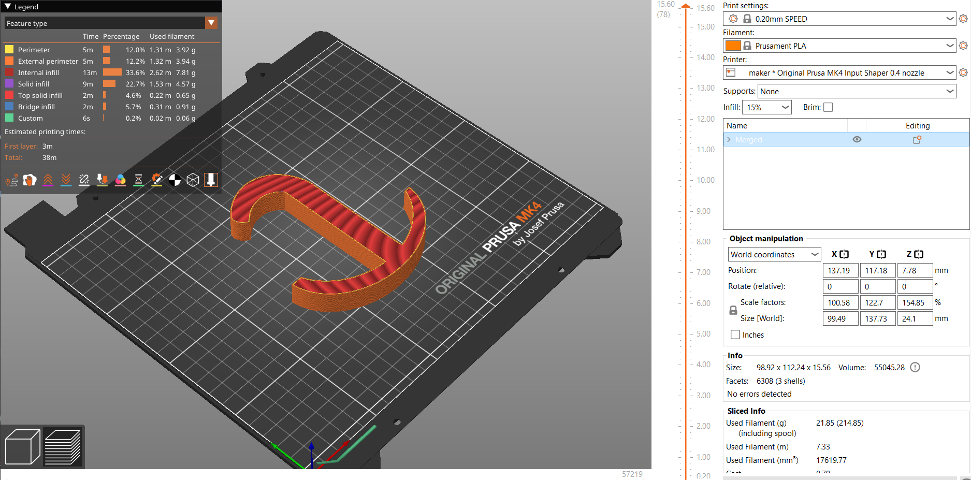Viewport: 971px width, 480px height.
Task: Click the Y axis mirror icon
Action: [x=881, y=254]
